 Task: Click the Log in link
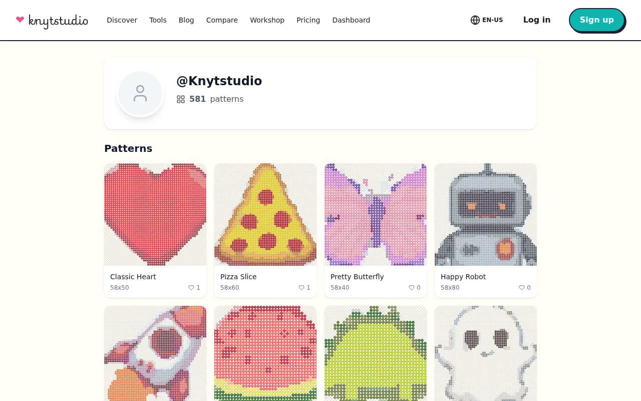[x=537, y=20]
